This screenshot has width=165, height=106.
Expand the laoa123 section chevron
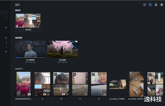pos(23,69)
